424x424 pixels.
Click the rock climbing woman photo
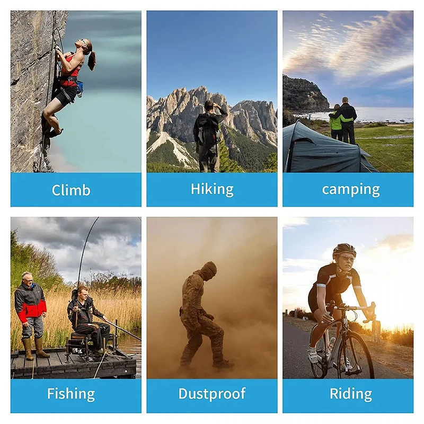click(76, 92)
